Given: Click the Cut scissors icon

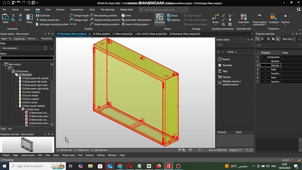Looking at the screenshot, I should click(13, 16).
